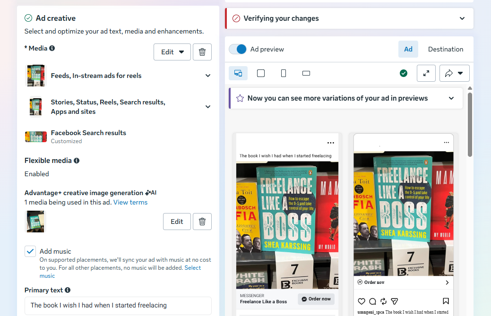This screenshot has width=491, height=316.
Task: Delete media using the top trash icon
Action: tap(202, 52)
